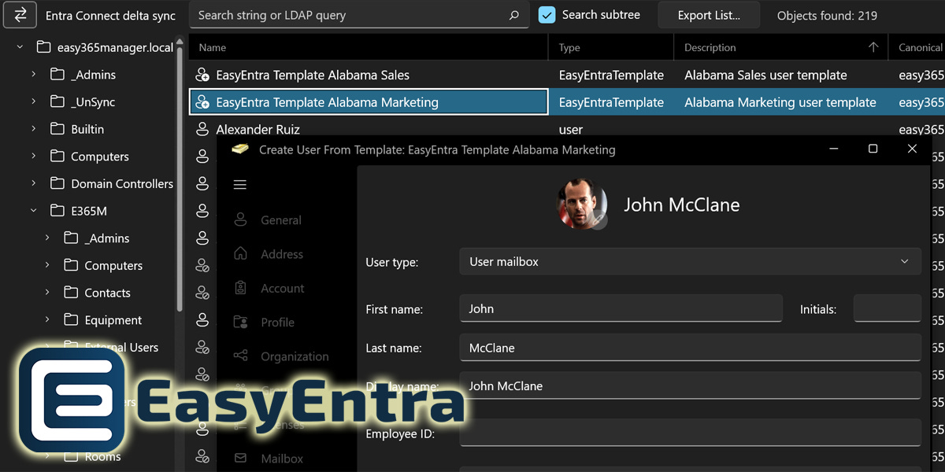The height and width of the screenshot is (472, 945).
Task: Click the Mailbox section envelope icon
Action: 241,458
